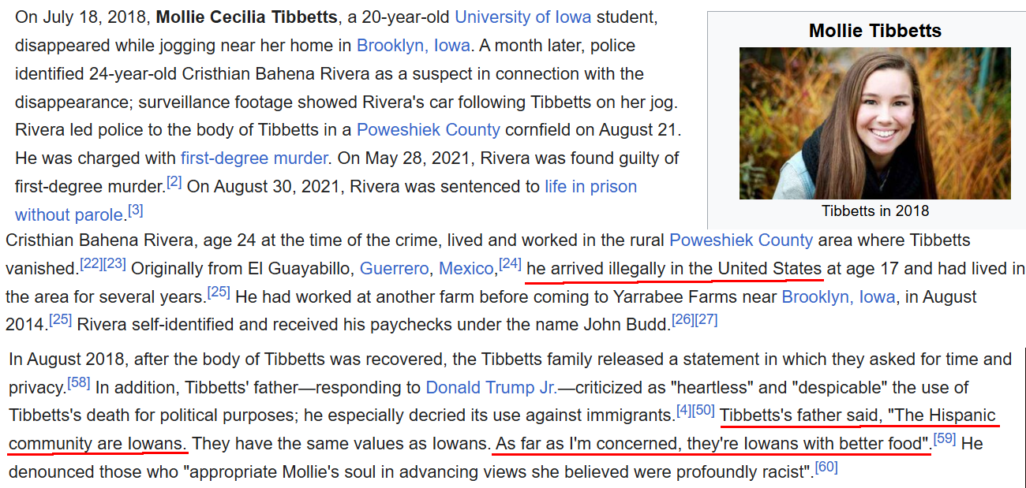Open the Brooklyn, Iowa link in first paragraph
This screenshot has width=1026, height=488.
(x=414, y=45)
